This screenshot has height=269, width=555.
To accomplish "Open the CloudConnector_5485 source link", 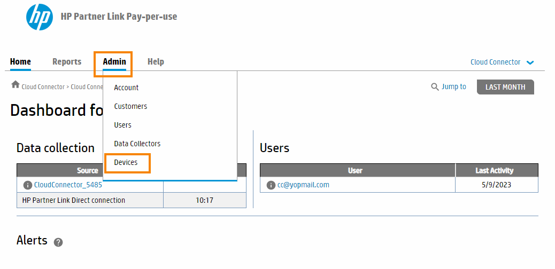I will click(68, 185).
